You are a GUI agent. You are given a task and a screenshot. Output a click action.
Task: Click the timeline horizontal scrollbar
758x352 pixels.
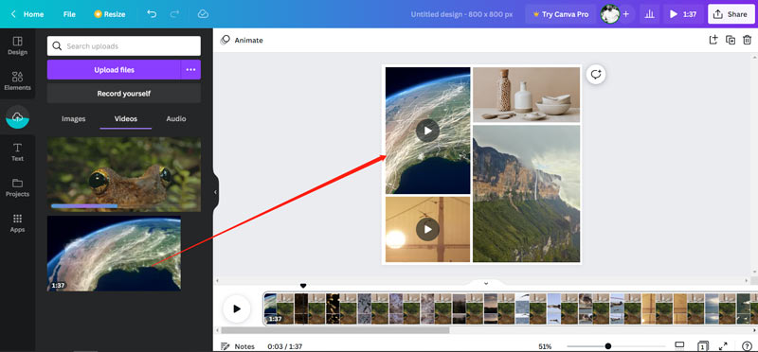click(335, 330)
